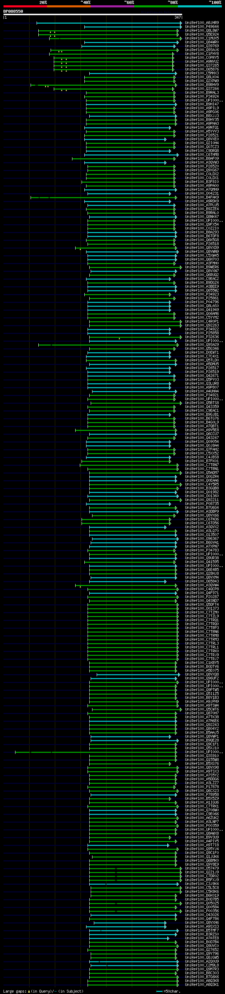This screenshot has height=994, width=225.
Task: Select the UniRef100_Q1JUK6 label
Action: tap(202, 856)
